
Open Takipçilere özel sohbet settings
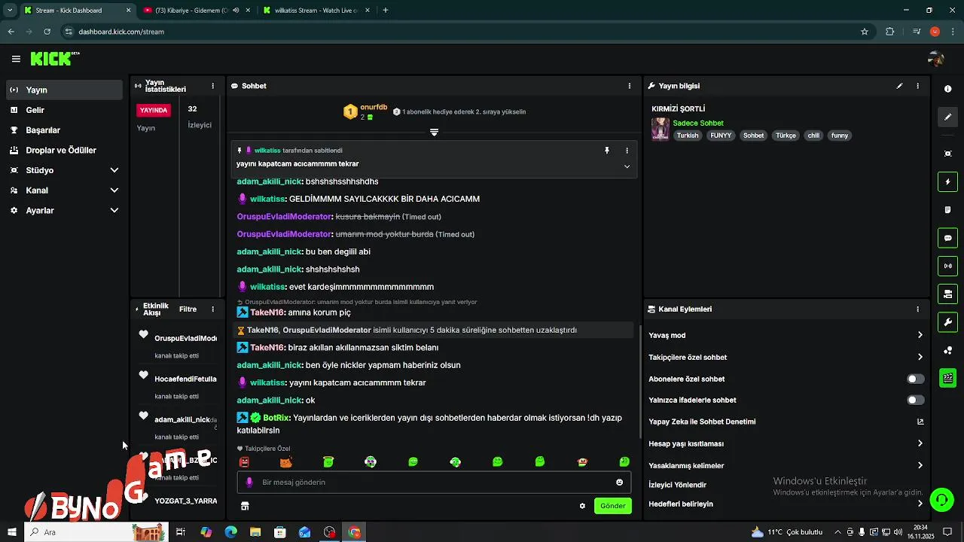click(x=786, y=357)
